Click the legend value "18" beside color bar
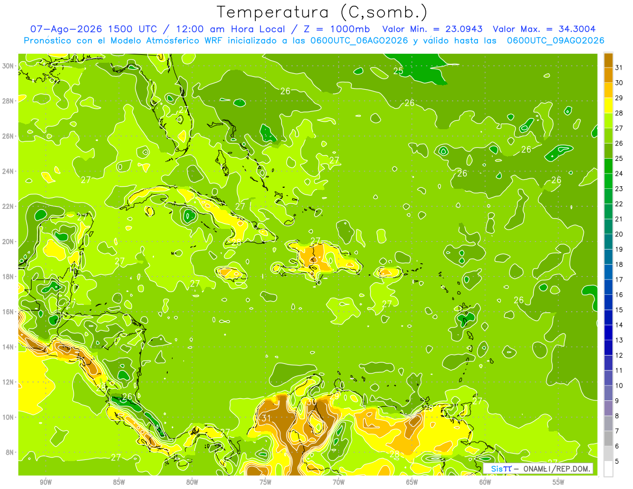 click(x=619, y=264)
